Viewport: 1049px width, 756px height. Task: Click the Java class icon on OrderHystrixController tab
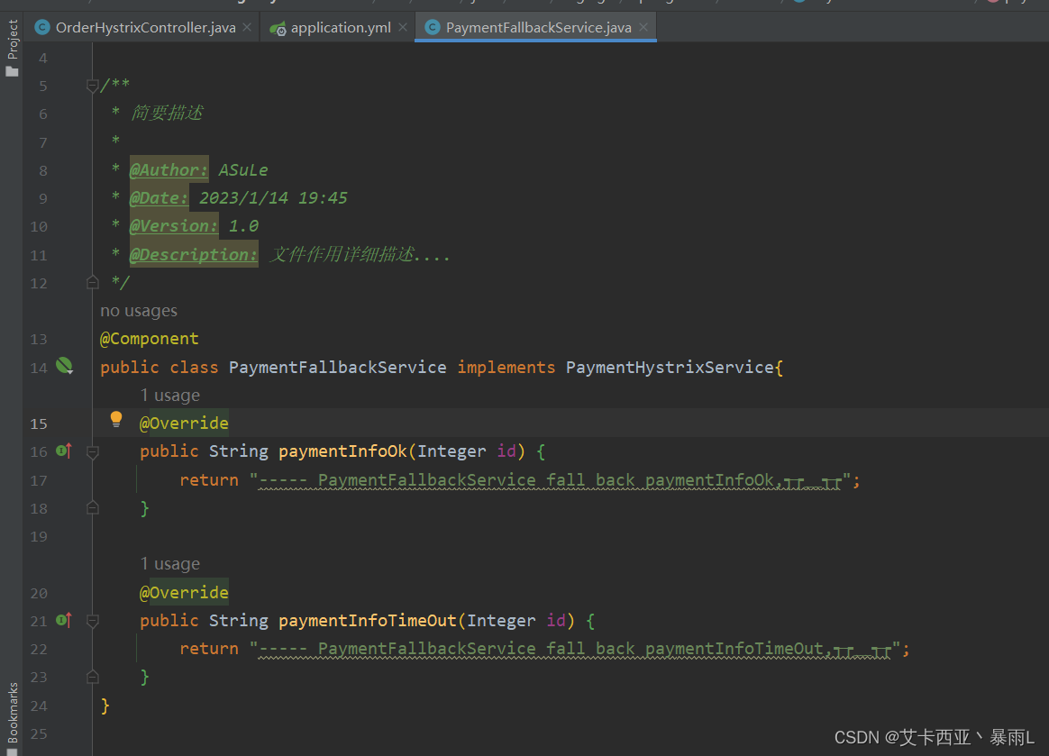tap(42, 27)
